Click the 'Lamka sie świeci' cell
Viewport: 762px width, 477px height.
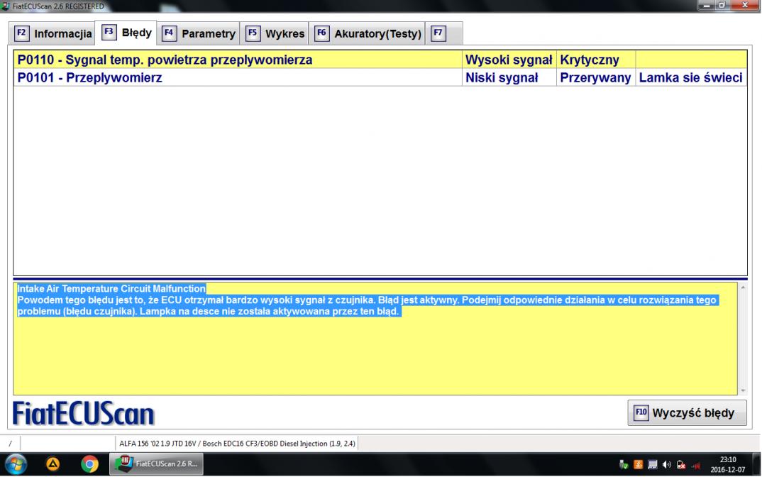tap(690, 78)
